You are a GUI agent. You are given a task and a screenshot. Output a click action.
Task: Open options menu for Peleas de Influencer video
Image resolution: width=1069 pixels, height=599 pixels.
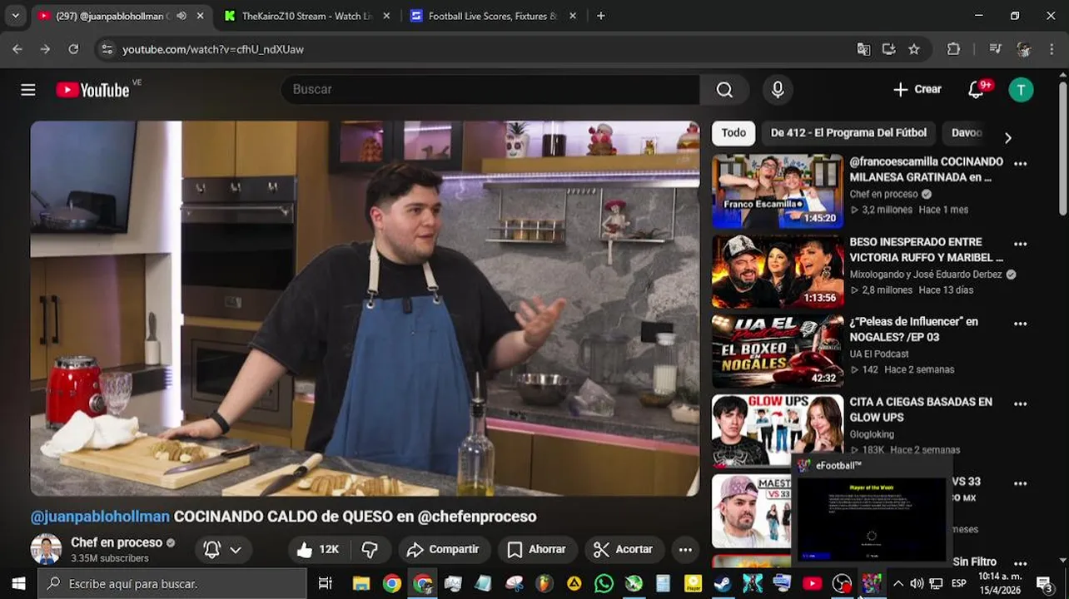tap(1021, 324)
